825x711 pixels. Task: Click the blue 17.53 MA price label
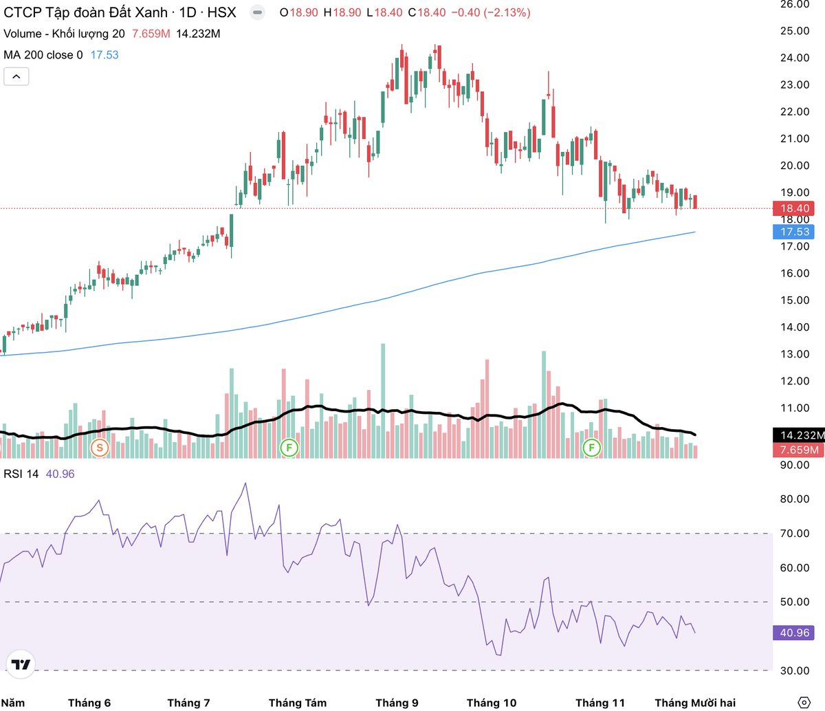795,232
